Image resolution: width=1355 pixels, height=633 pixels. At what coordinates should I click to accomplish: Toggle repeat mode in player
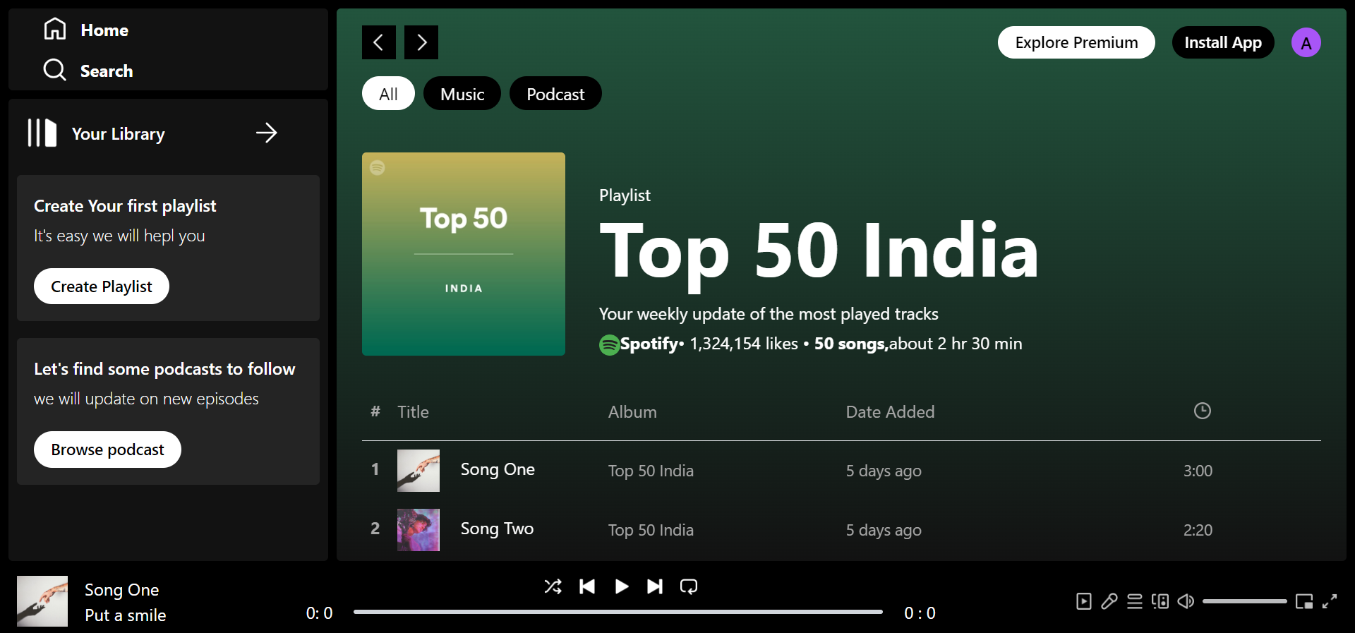coord(689,586)
